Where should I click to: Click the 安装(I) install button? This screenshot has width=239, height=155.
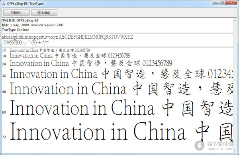coord(44,13)
